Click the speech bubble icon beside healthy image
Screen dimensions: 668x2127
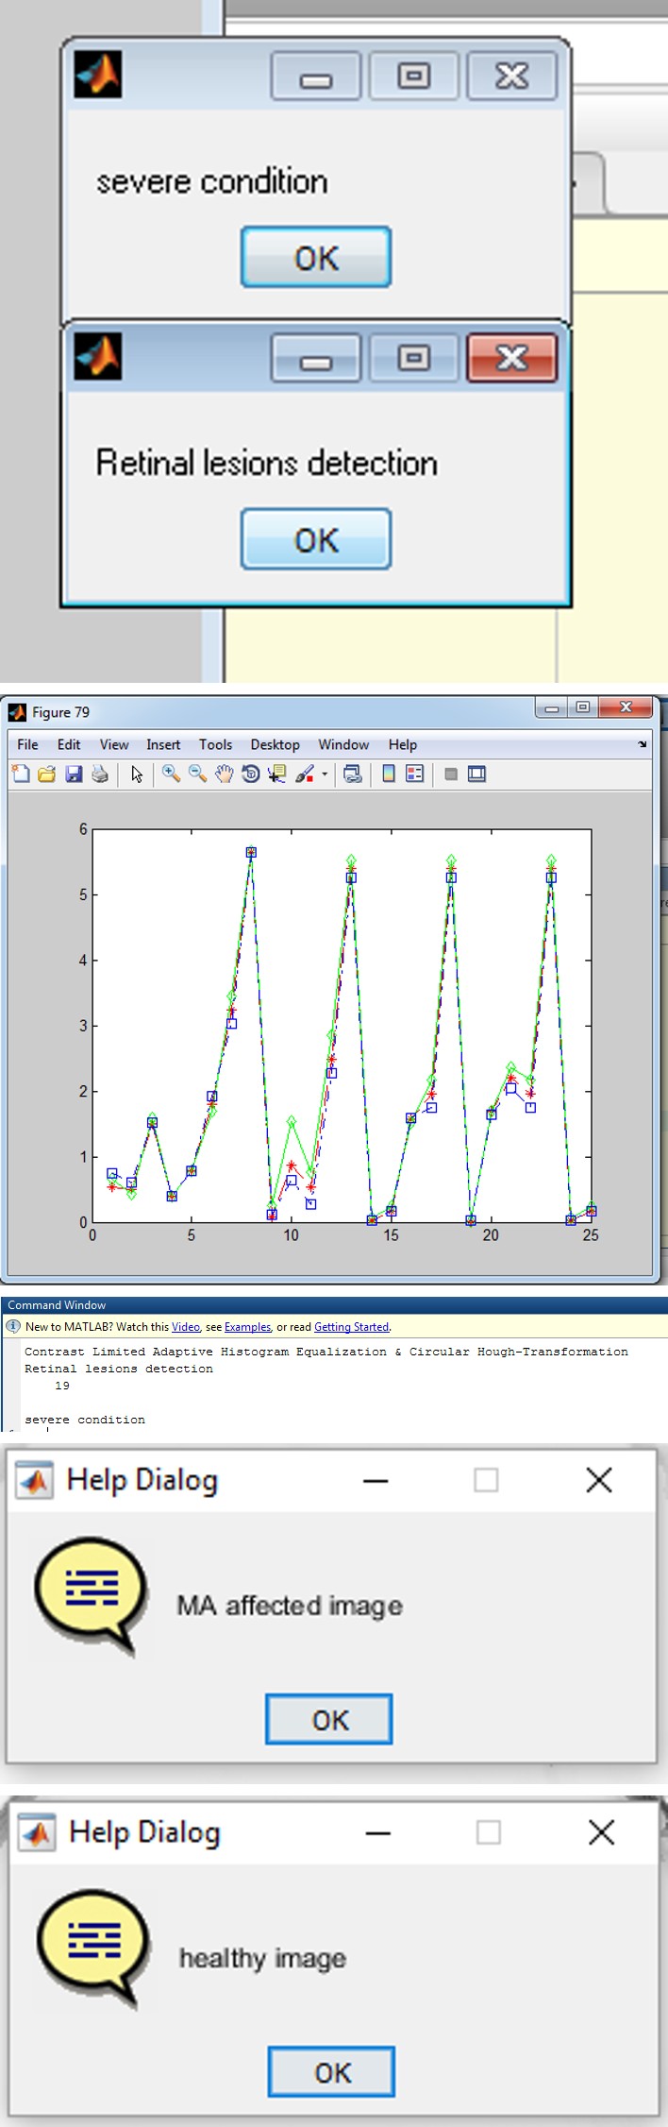(x=93, y=1949)
